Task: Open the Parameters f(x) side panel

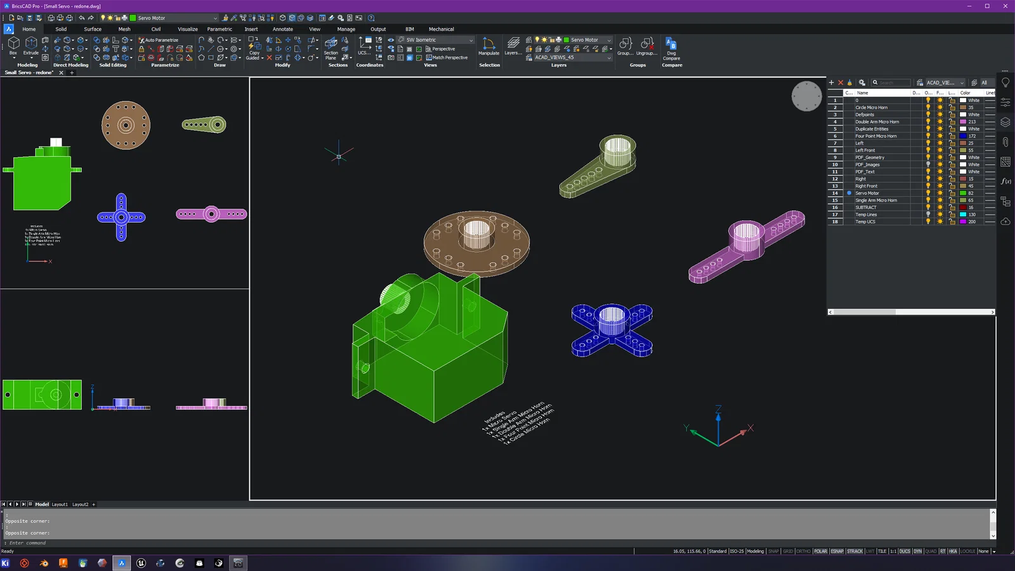Action: pyautogui.click(x=1005, y=181)
